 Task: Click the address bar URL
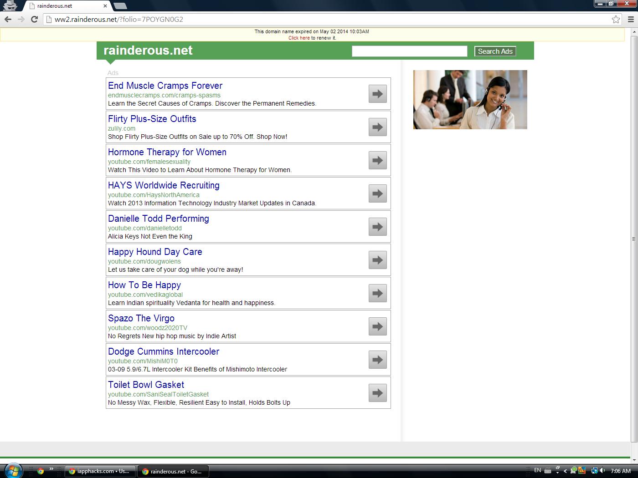[118, 19]
